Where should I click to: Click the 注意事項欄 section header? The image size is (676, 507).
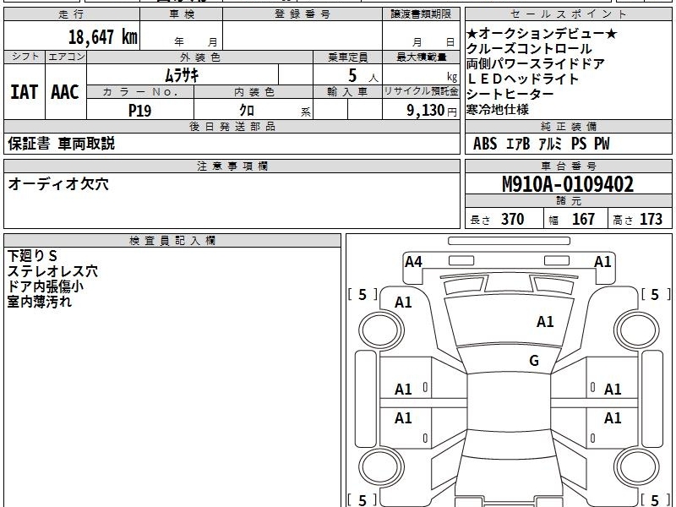pyautogui.click(x=232, y=166)
